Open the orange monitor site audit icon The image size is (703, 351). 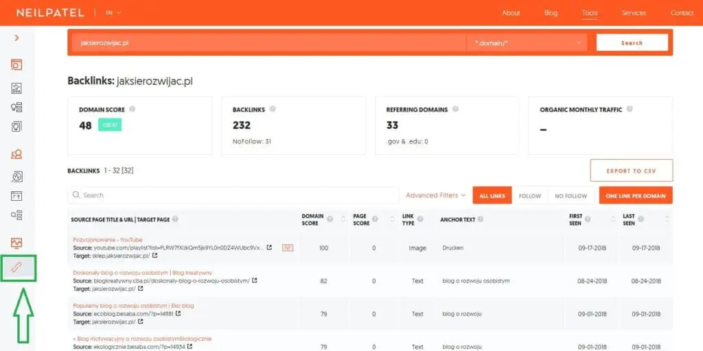click(x=16, y=243)
